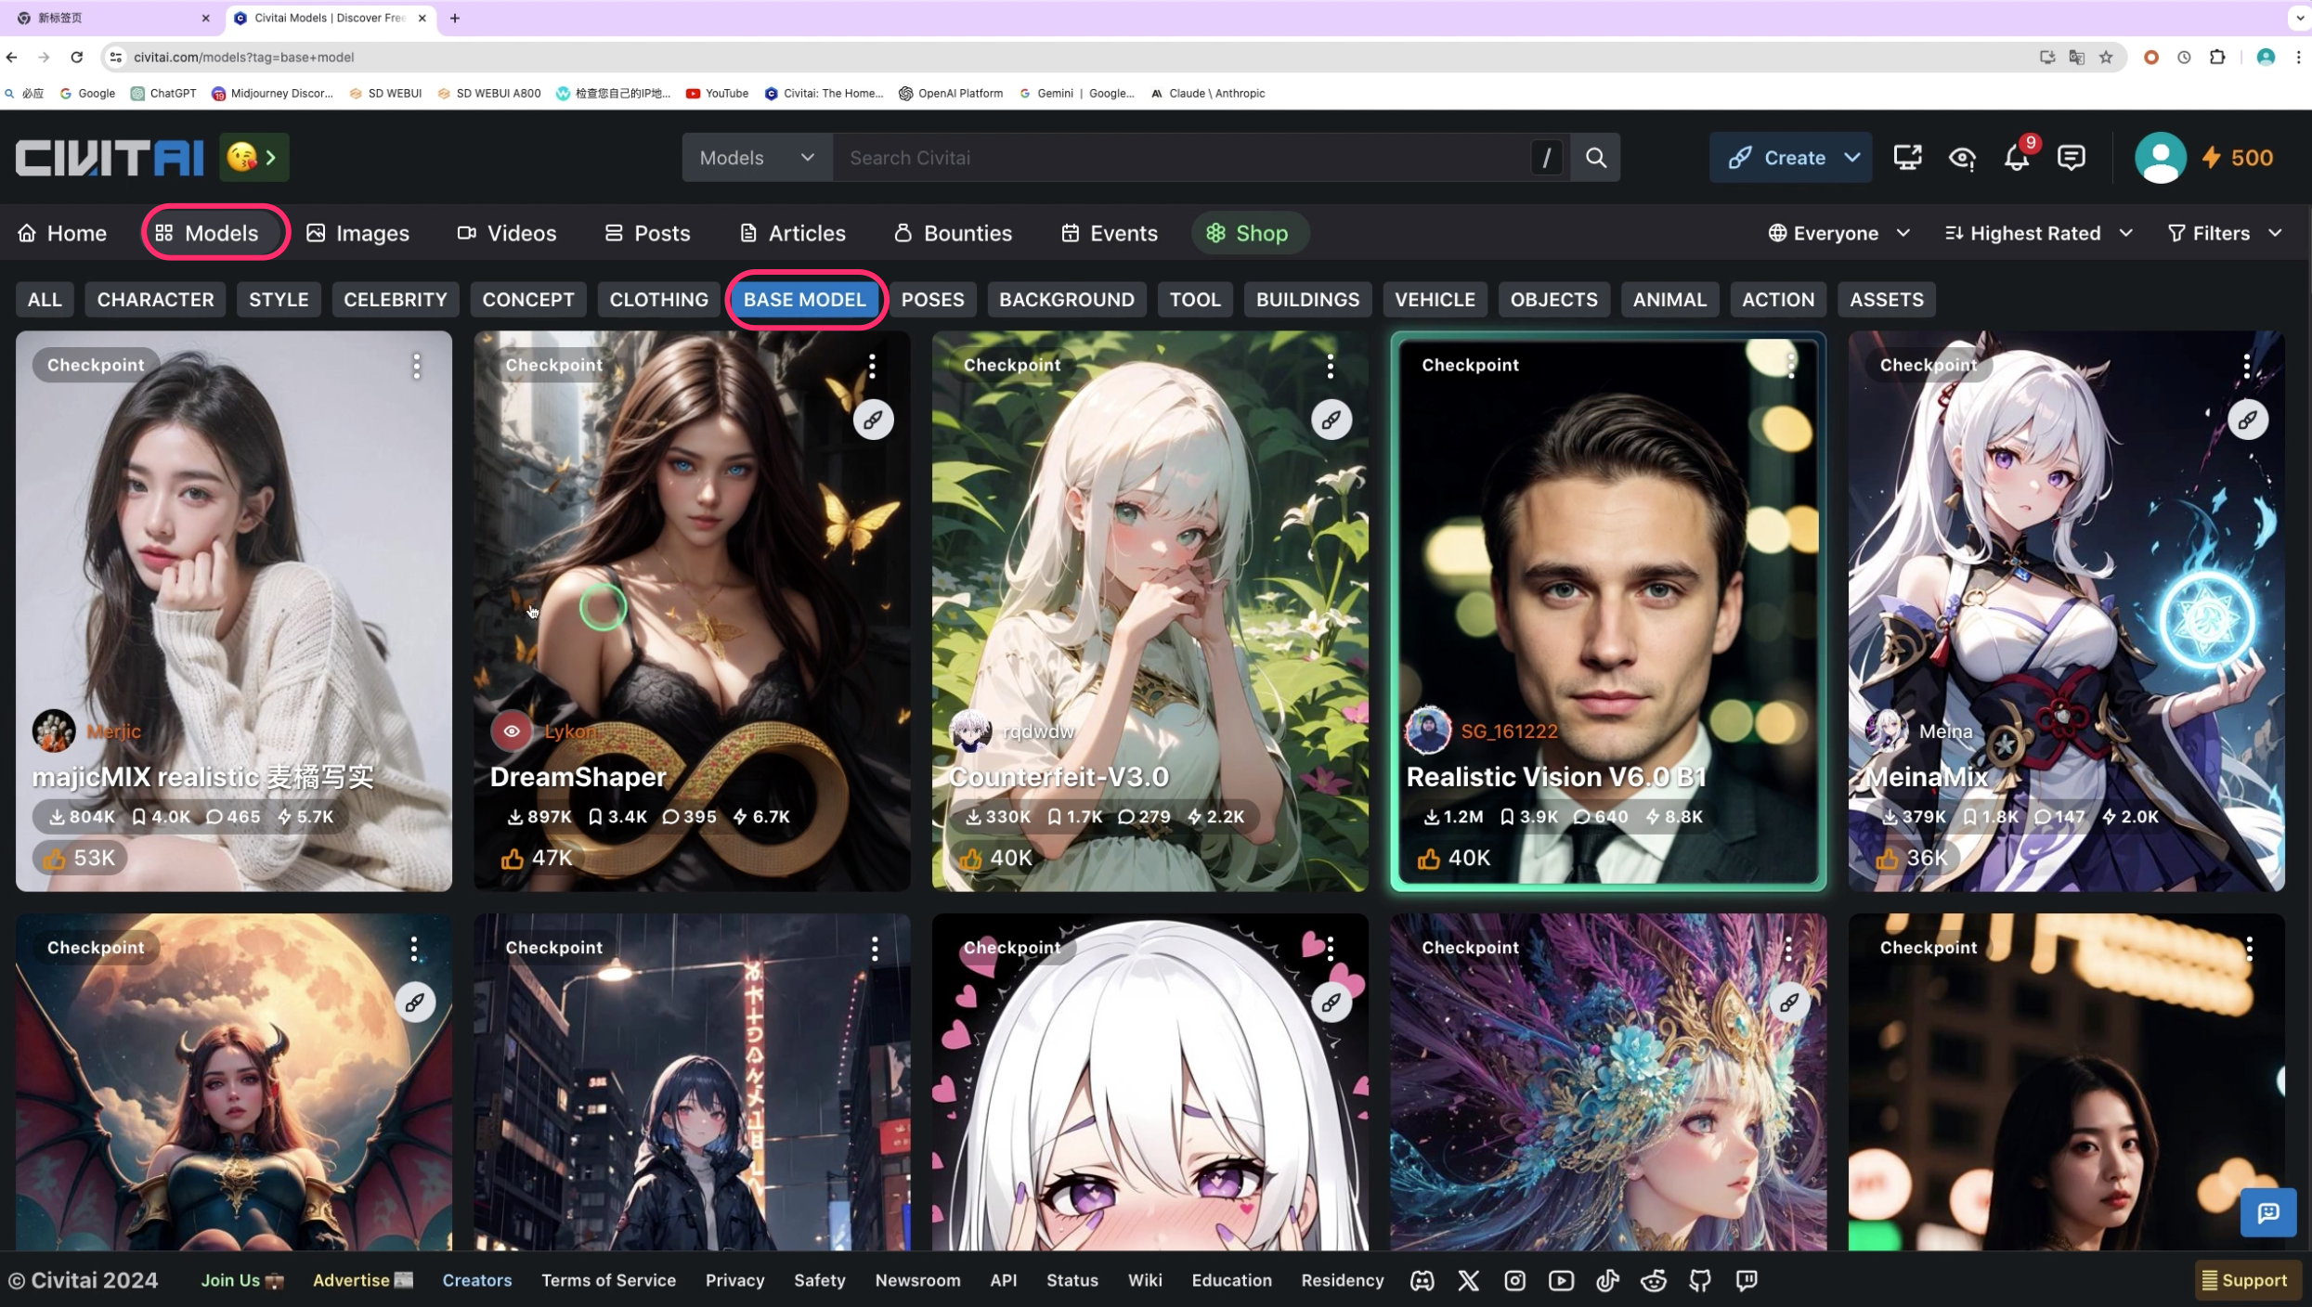Expand the browser tab search chevron
This screenshot has height=1307, width=2312.
click(x=2299, y=18)
